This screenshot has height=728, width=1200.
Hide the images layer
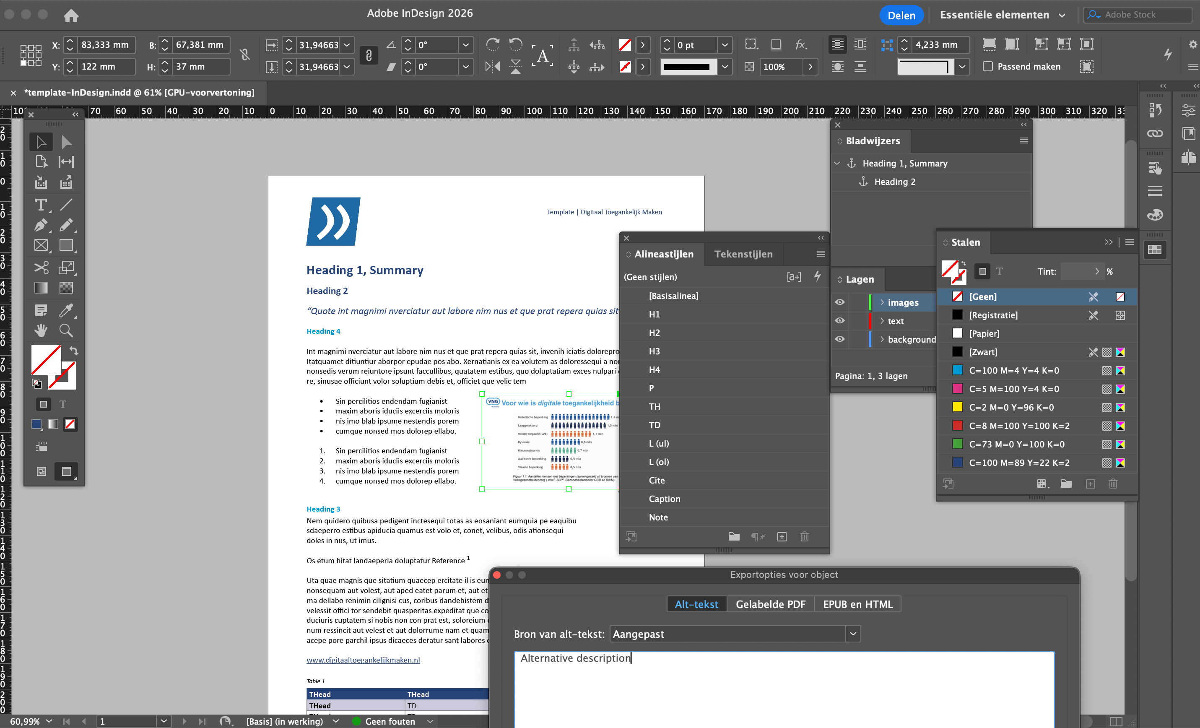pos(839,302)
